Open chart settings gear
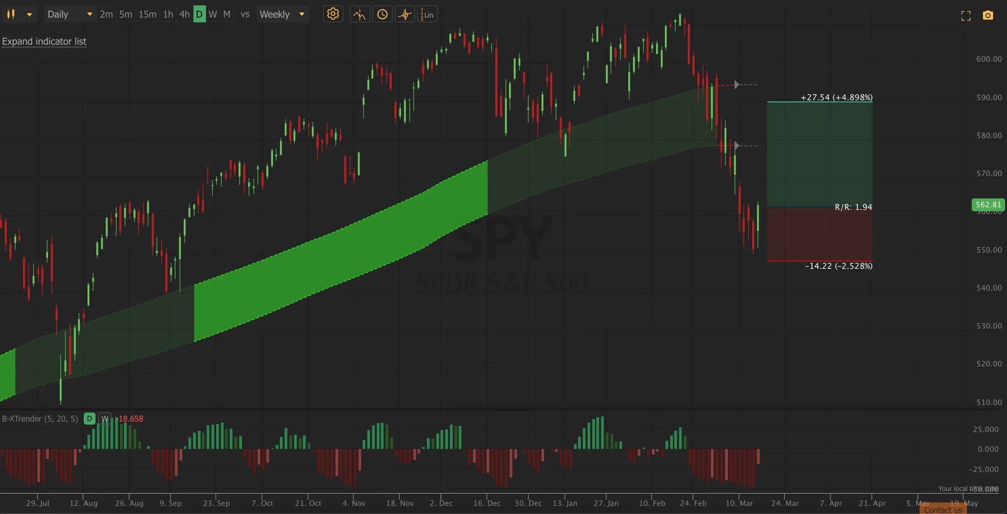This screenshot has height=514, width=1007. click(333, 14)
